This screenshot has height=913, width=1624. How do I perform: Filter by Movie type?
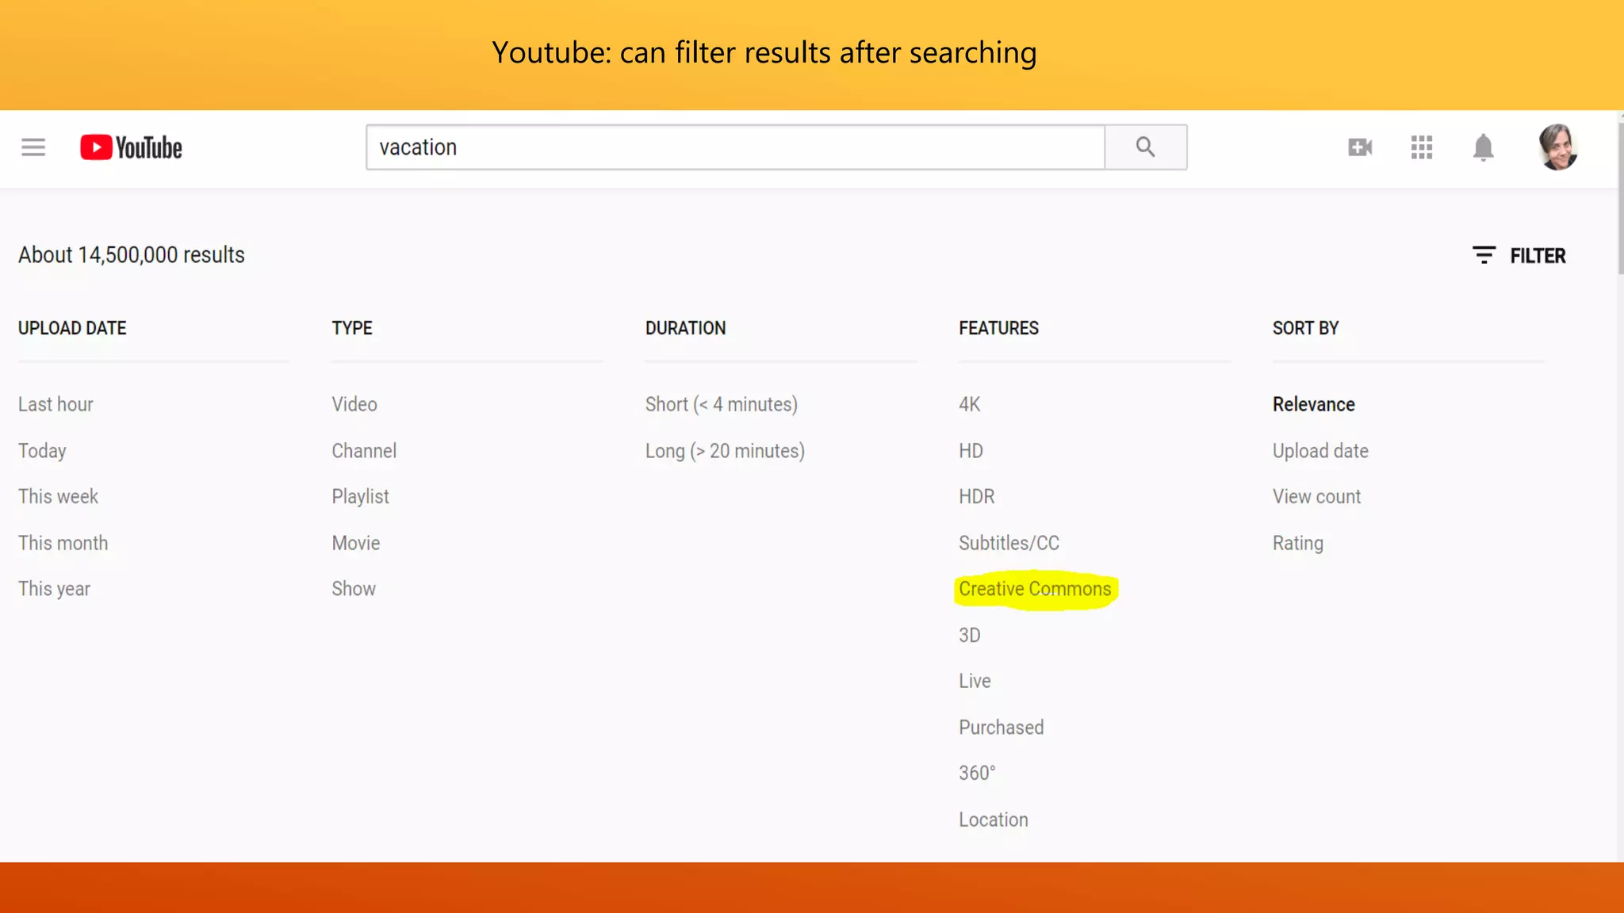point(355,543)
